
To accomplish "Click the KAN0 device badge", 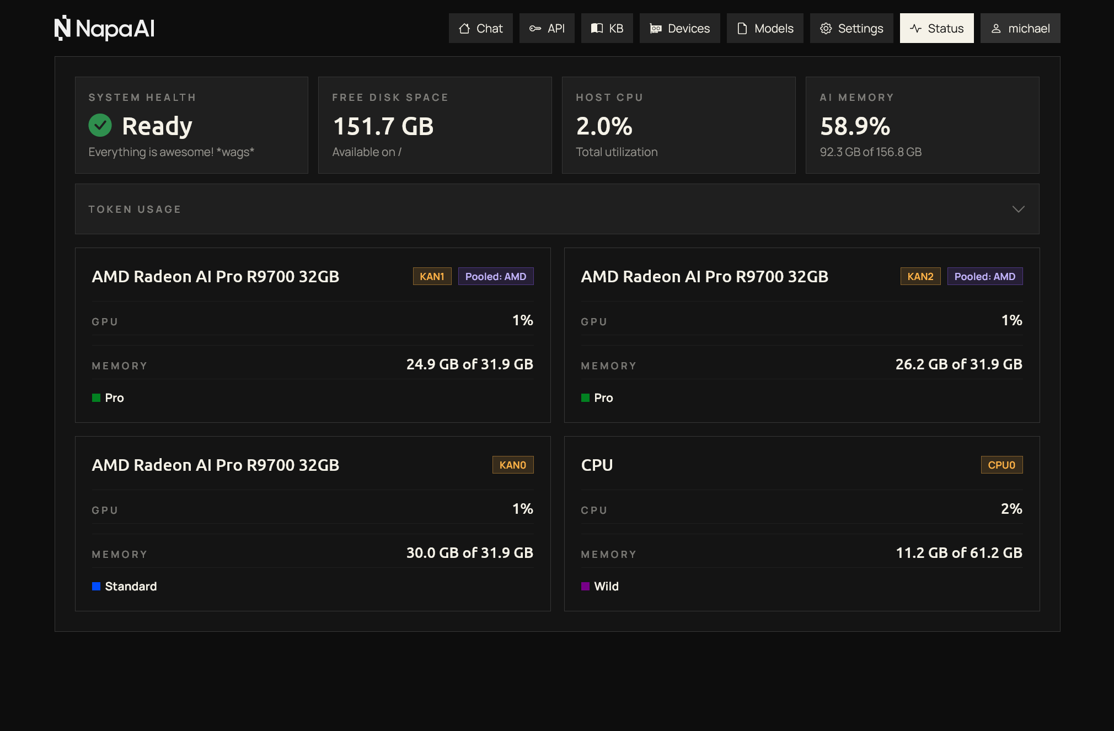I will tap(513, 465).
